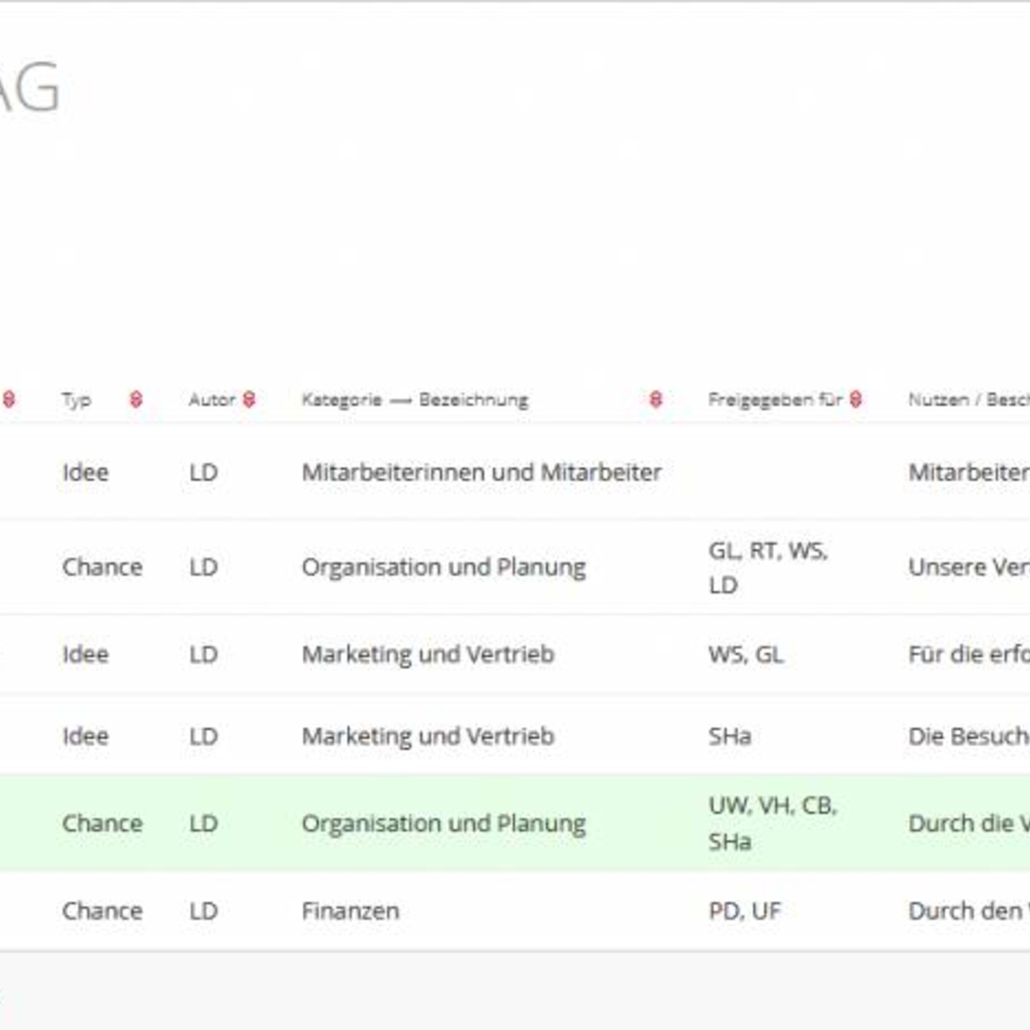Click the Autor column header label
This screenshot has height=1030, width=1030.
[x=212, y=400]
